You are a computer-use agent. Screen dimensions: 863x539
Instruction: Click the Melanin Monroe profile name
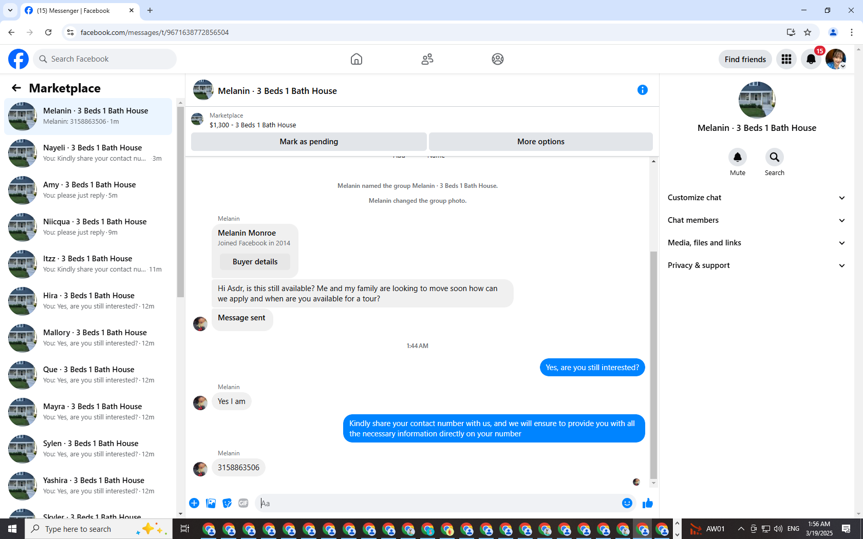tap(247, 233)
